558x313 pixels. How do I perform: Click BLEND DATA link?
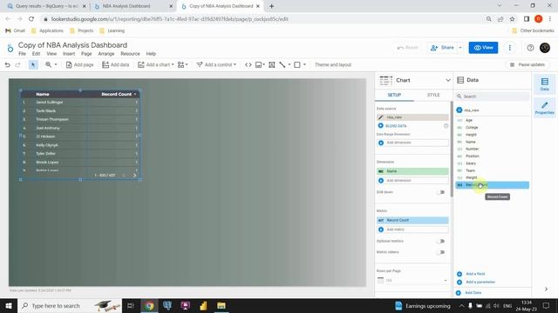pos(396,126)
